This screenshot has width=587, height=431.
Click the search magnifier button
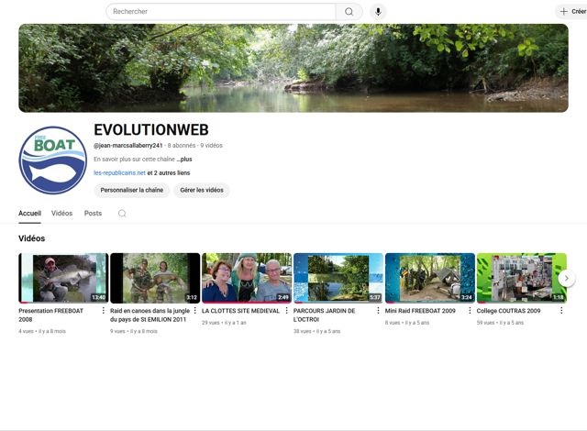pyautogui.click(x=349, y=12)
